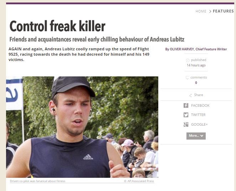This screenshot has height=191, width=236.
Task: Click the TWITTER share text link
Action: pos(198,115)
